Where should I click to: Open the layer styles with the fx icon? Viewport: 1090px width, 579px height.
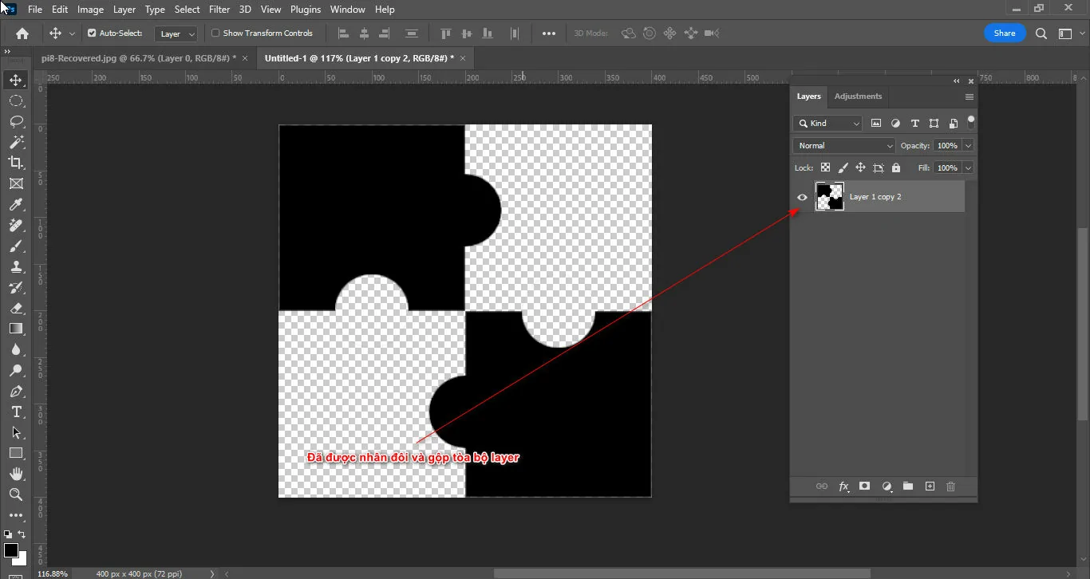tap(843, 486)
